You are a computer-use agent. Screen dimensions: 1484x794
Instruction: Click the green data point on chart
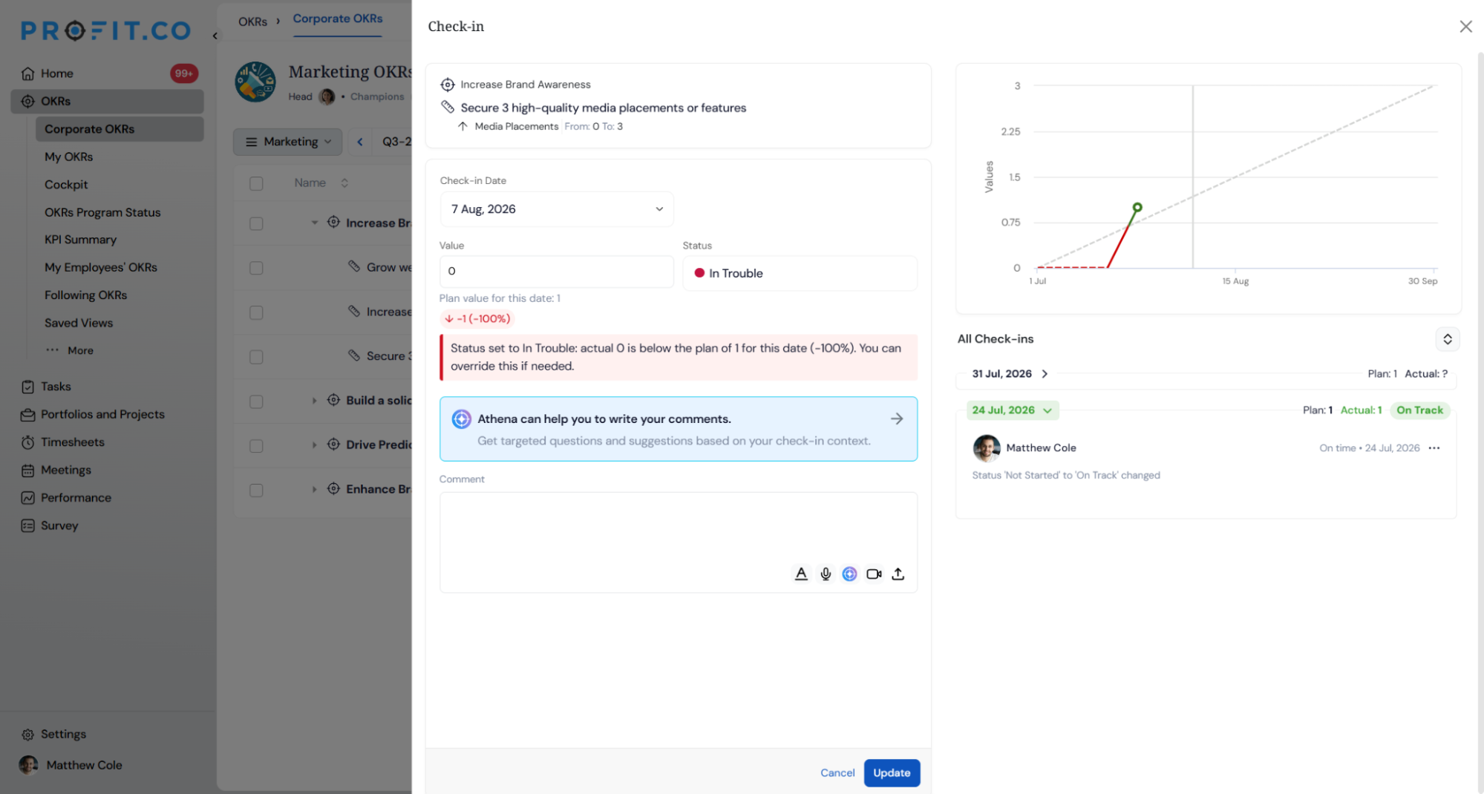(1137, 207)
